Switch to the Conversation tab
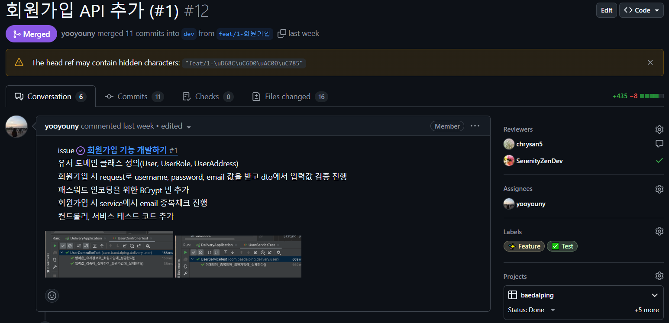The width and height of the screenshot is (669, 323). [50, 97]
